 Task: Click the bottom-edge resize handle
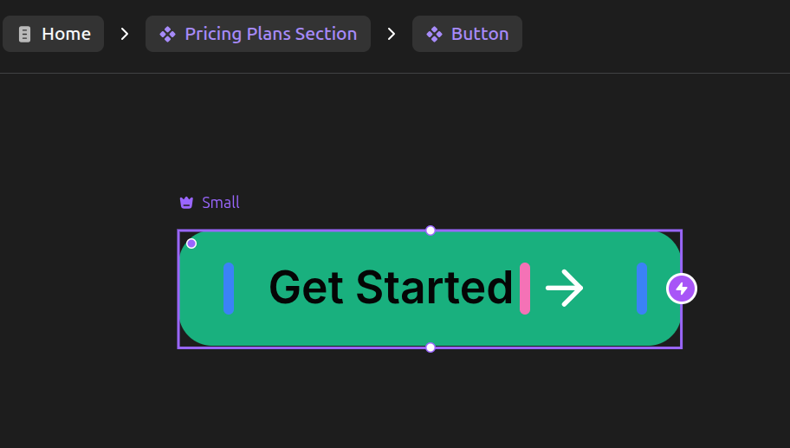tap(431, 347)
